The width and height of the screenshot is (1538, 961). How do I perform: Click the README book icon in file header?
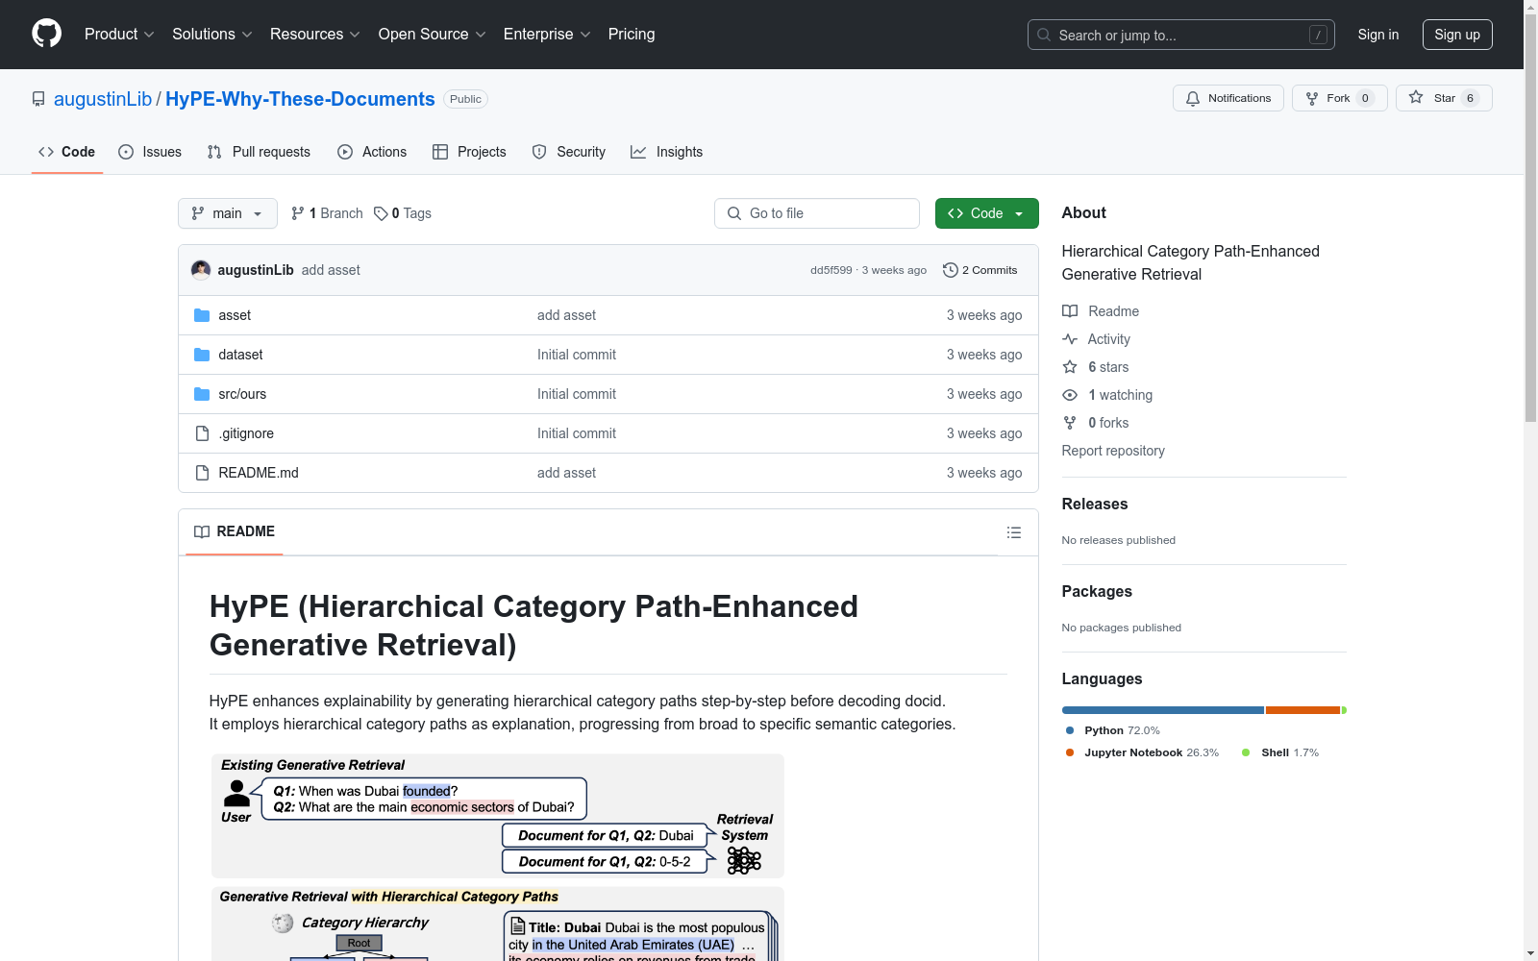[x=202, y=532]
